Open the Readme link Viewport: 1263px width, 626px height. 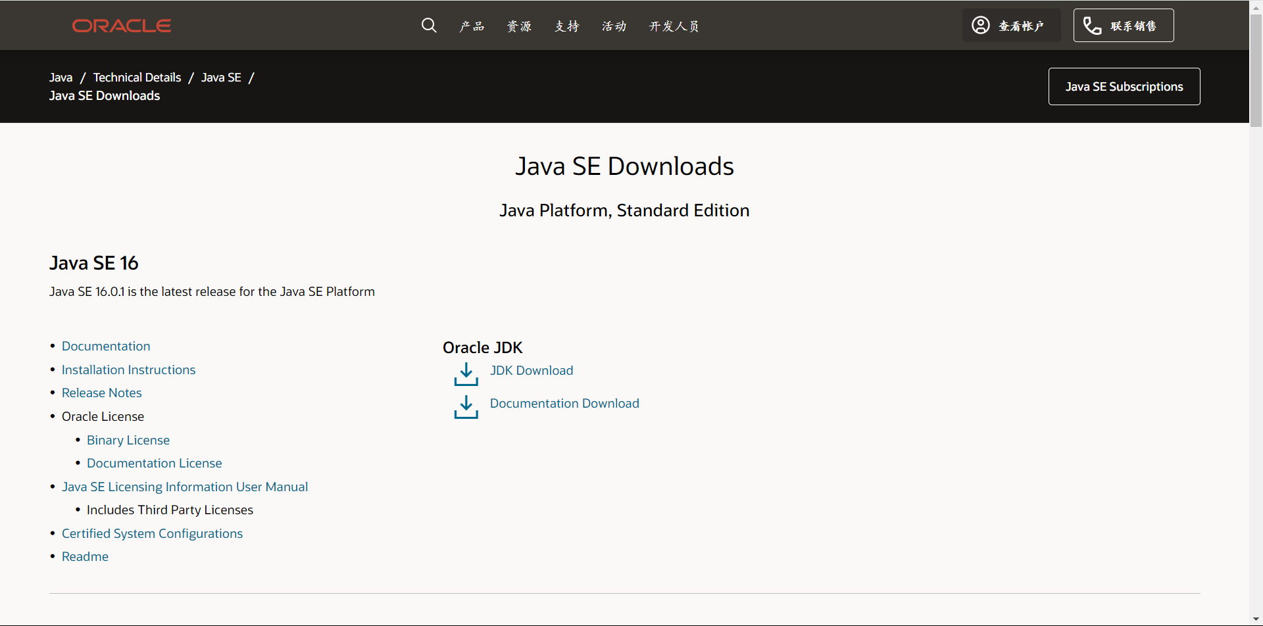[x=85, y=556]
